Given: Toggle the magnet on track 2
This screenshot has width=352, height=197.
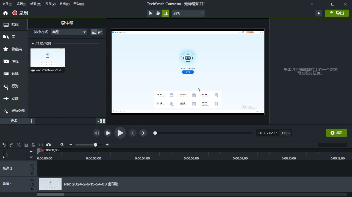Looking at the screenshot, I should point(32,169).
